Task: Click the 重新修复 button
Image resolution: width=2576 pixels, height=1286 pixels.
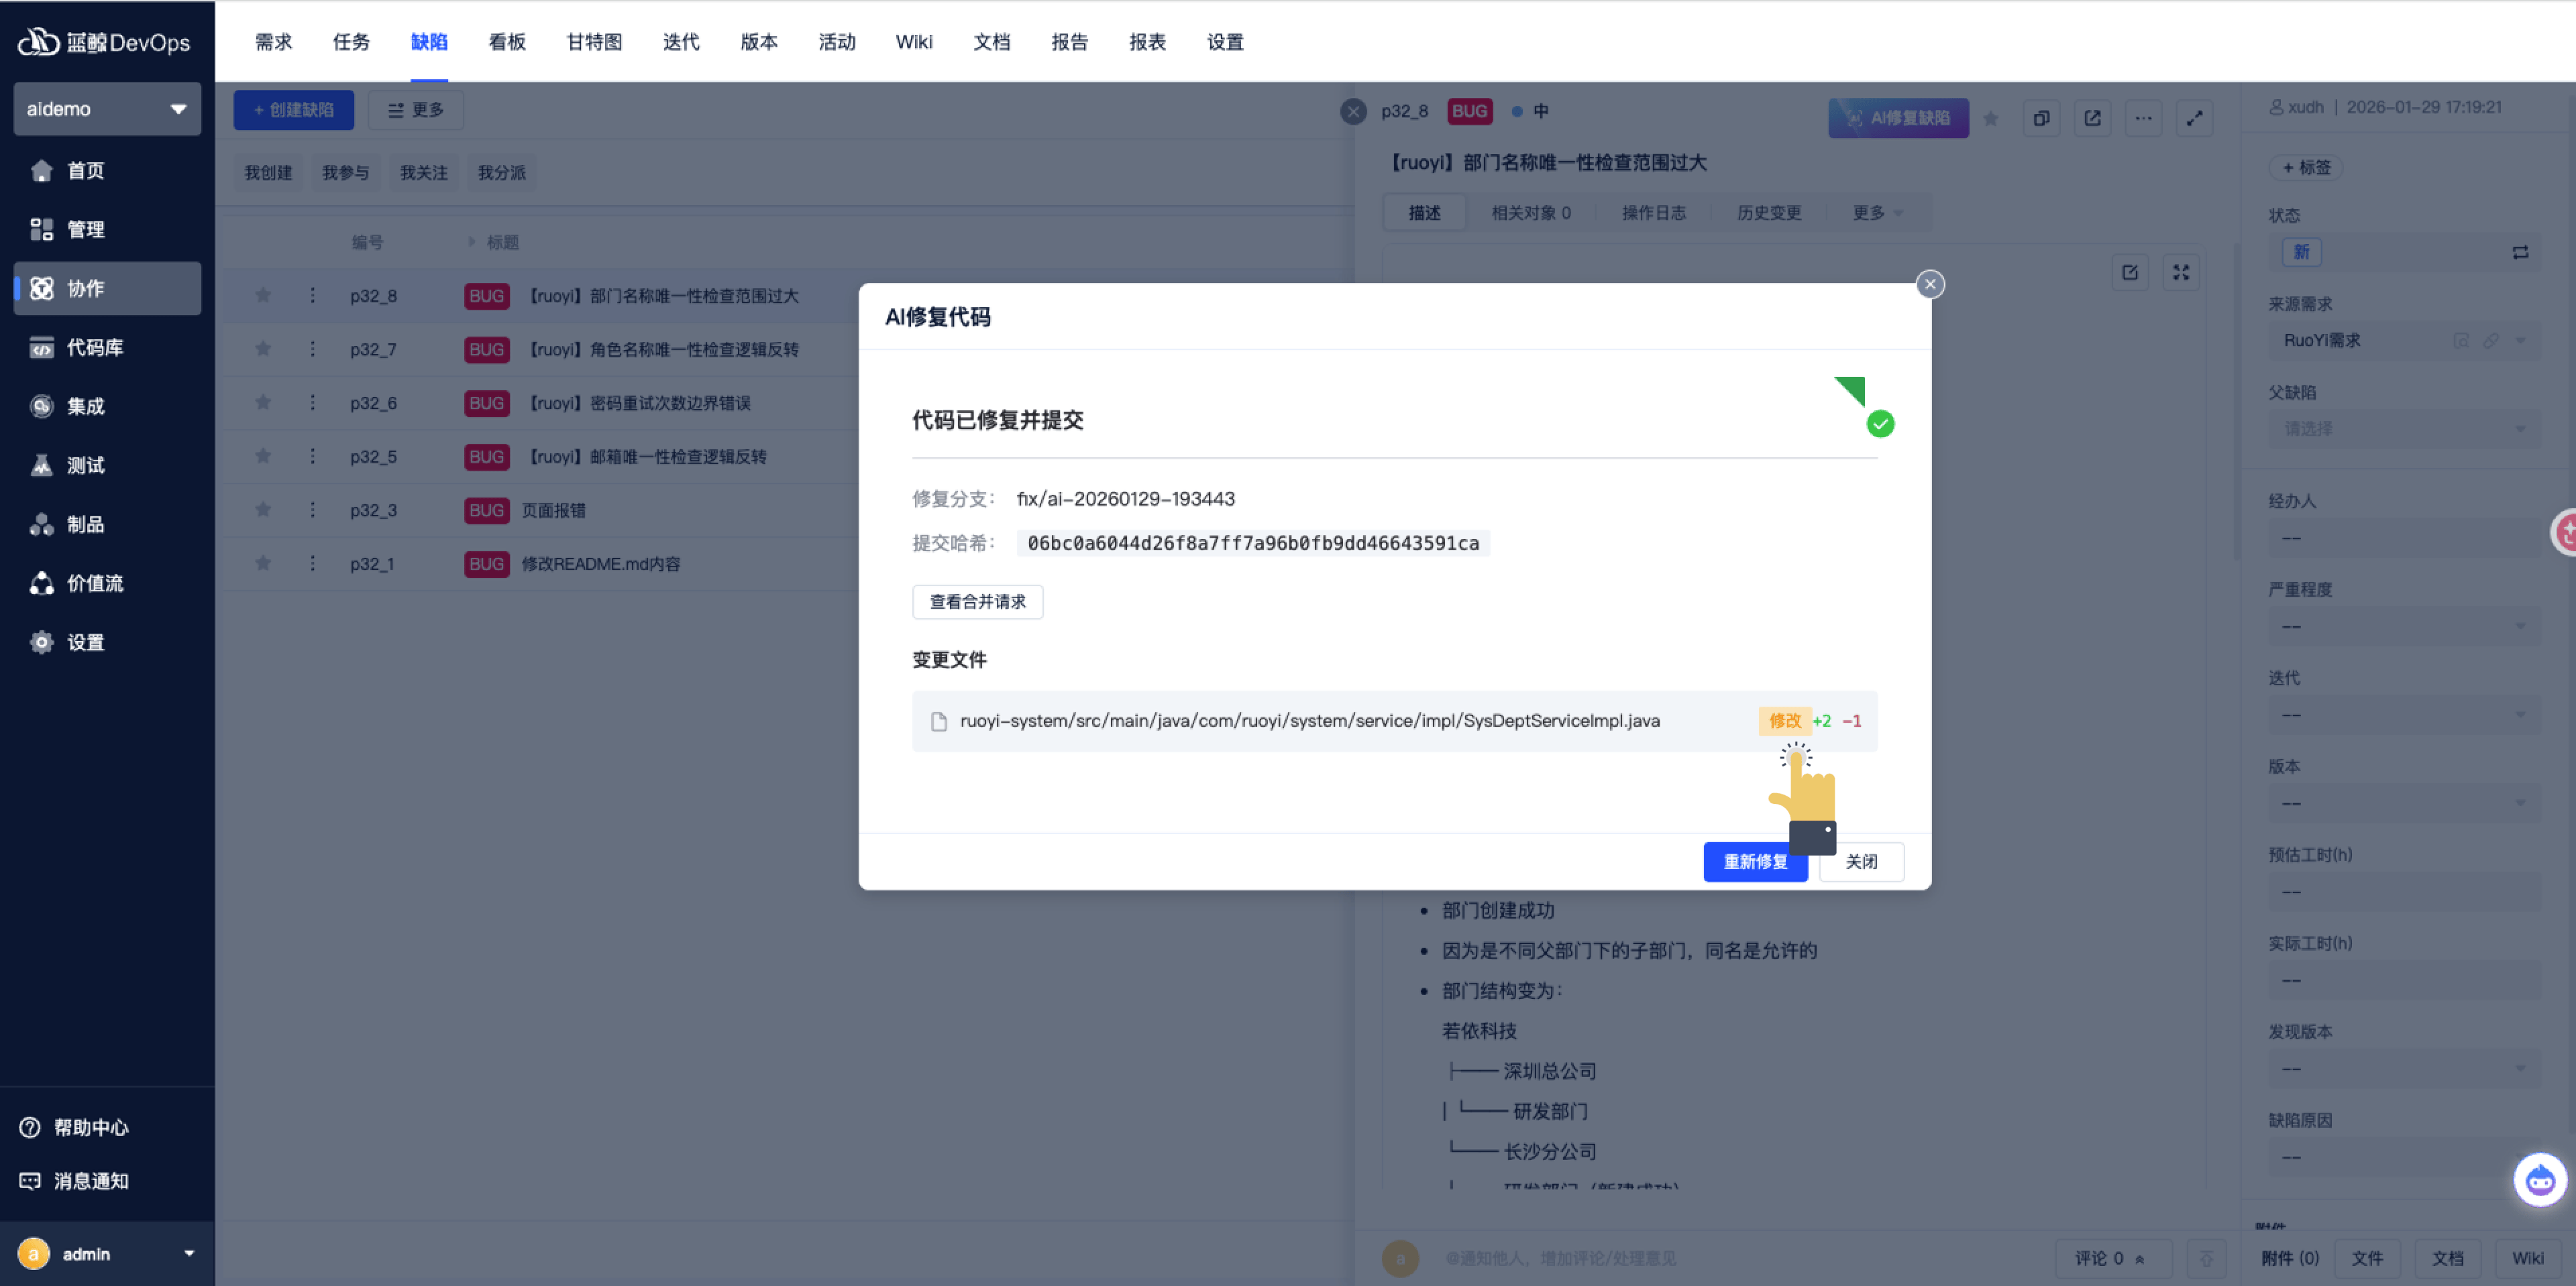Action: [1754, 862]
